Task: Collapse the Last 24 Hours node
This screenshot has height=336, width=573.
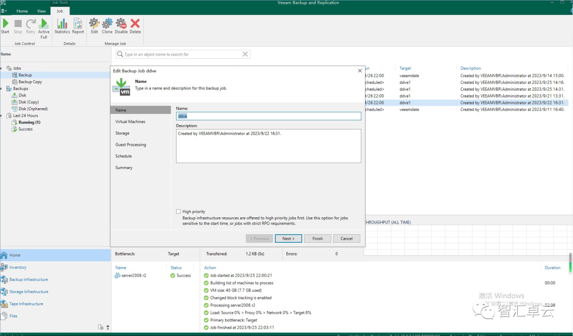Action: click(x=2, y=116)
